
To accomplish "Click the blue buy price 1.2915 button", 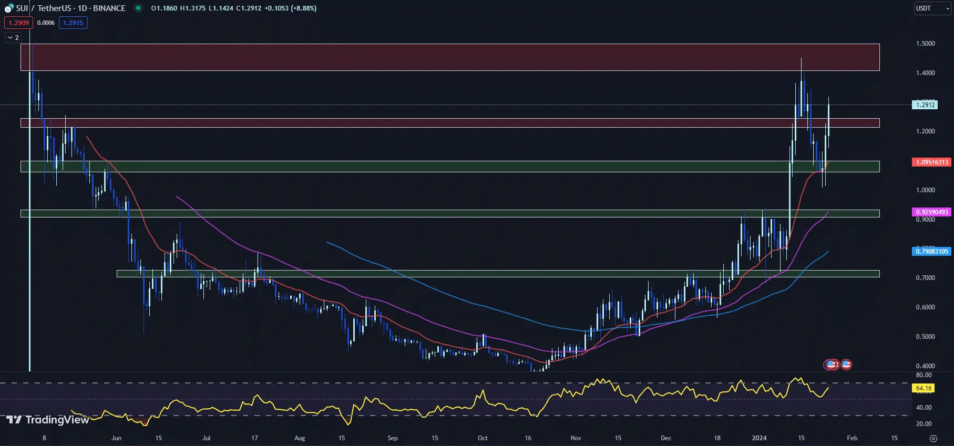I will (73, 23).
